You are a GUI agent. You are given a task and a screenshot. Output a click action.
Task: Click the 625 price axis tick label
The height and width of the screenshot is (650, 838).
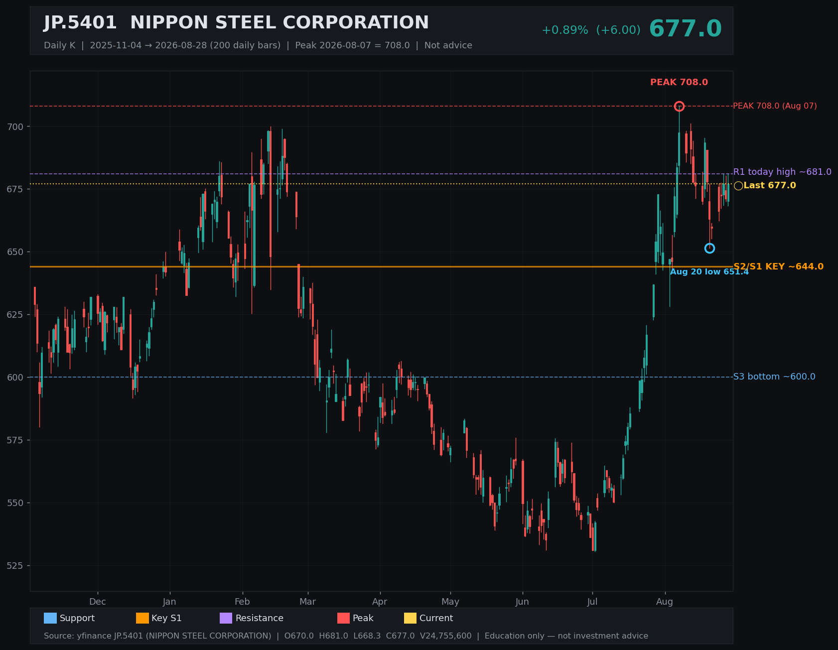pyautogui.click(x=15, y=315)
